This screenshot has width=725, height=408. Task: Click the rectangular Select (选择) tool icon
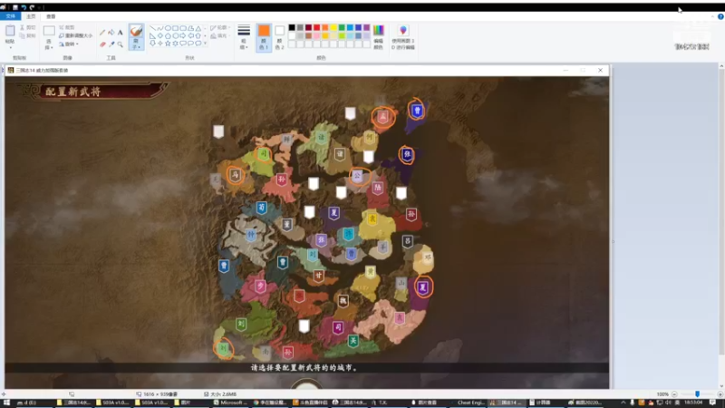(x=49, y=31)
